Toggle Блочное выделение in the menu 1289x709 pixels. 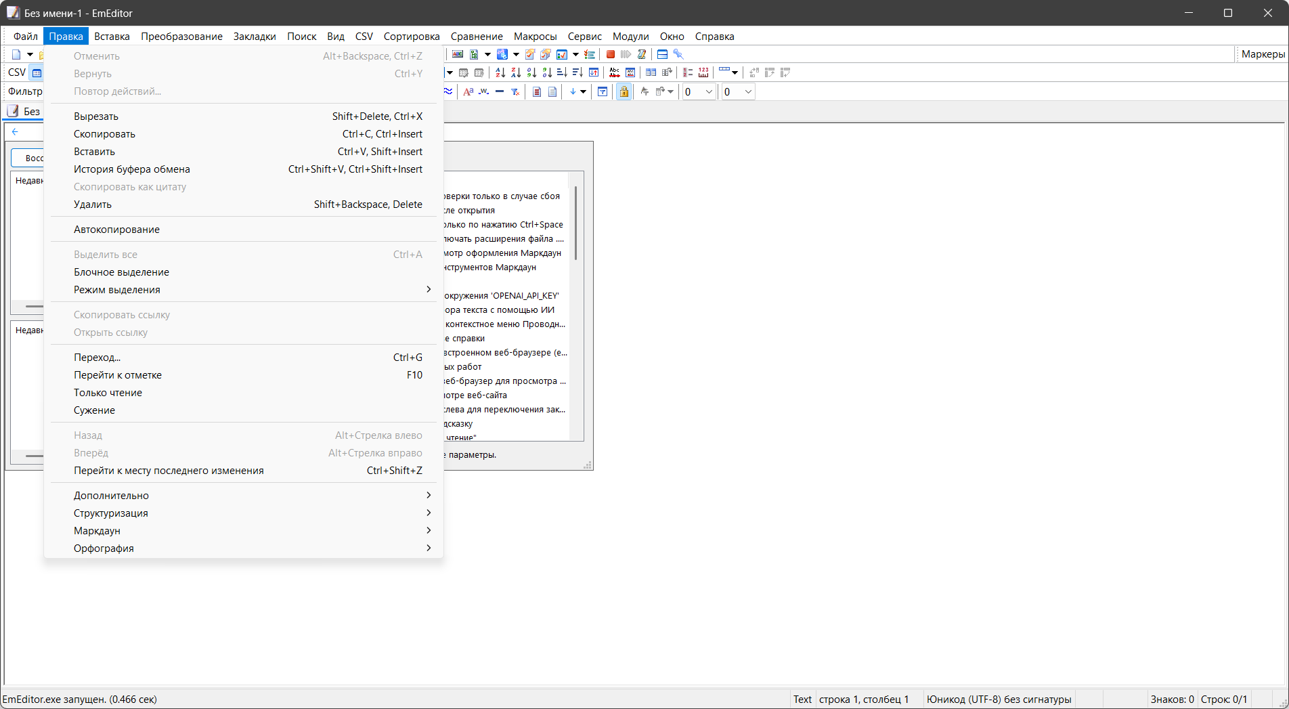pyautogui.click(x=244, y=272)
